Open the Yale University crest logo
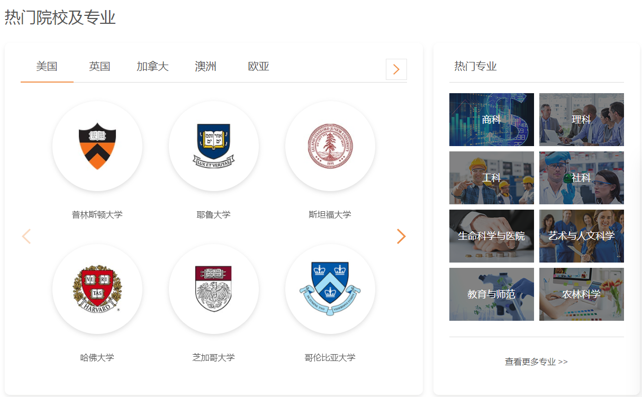The image size is (642, 397). [x=214, y=146]
